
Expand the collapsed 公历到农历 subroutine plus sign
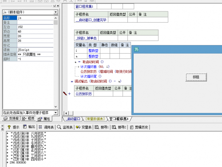click(69, 93)
